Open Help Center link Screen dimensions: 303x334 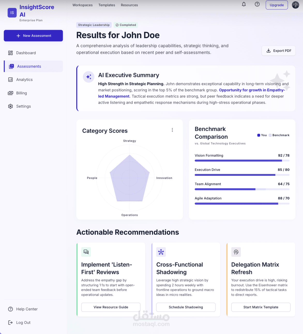(27, 309)
